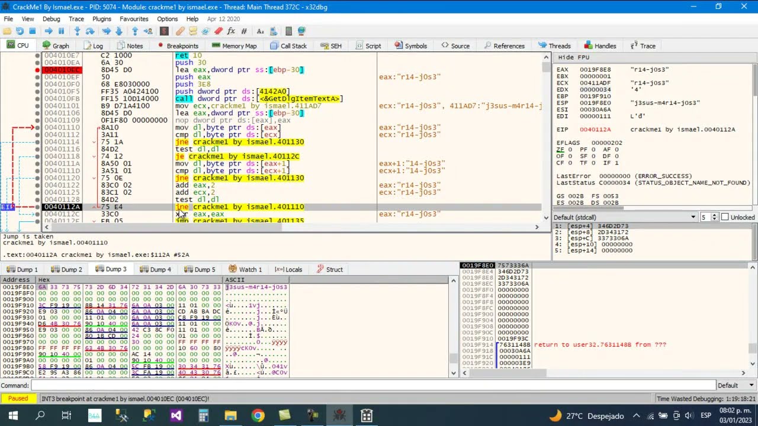758x426 pixels.
Task: Switch to the Dump 1 tab
Action: (22, 269)
